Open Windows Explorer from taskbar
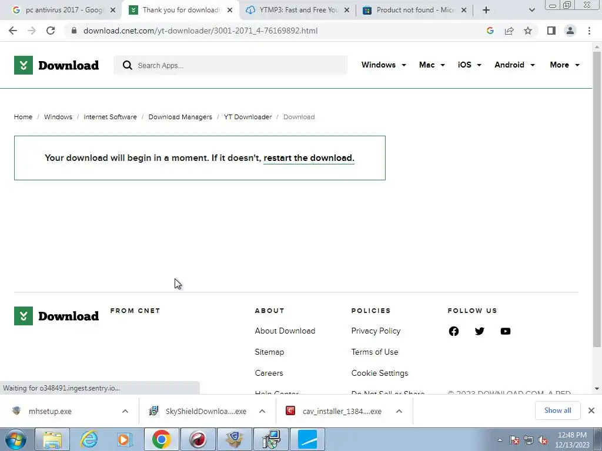Viewport: 602px width, 451px height. tap(52, 439)
